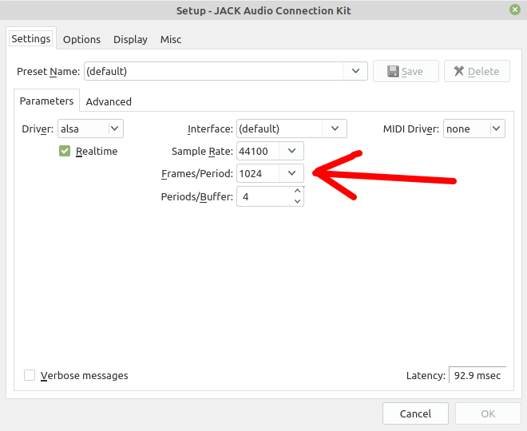Screen dimensions: 527x431
Task: Click the Interface field showing (default)
Action: point(279,129)
